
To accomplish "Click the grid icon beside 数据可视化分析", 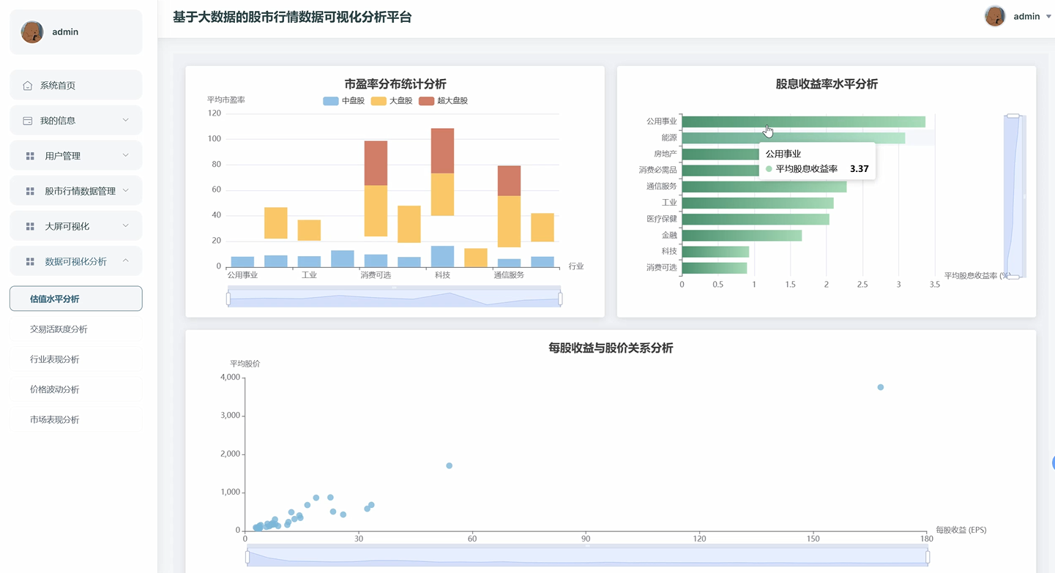I will pos(30,261).
